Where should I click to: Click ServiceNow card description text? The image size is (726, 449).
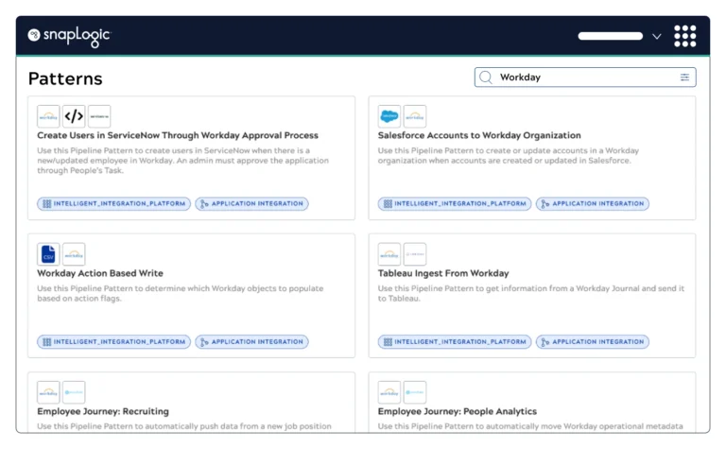click(x=182, y=161)
